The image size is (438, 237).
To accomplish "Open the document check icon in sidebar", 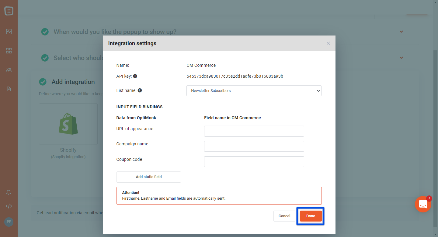I will 9,89.
